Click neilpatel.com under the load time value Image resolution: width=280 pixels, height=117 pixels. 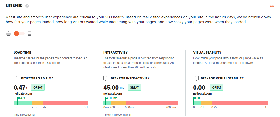(x=23, y=94)
